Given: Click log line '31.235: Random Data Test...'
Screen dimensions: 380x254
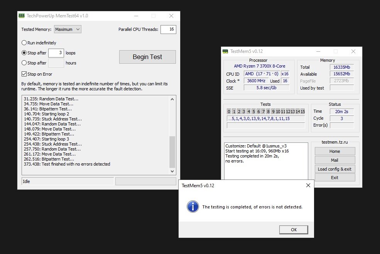Looking at the screenshot, I should point(51,99).
